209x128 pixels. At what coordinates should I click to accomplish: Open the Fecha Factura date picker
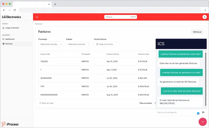pos(107,44)
